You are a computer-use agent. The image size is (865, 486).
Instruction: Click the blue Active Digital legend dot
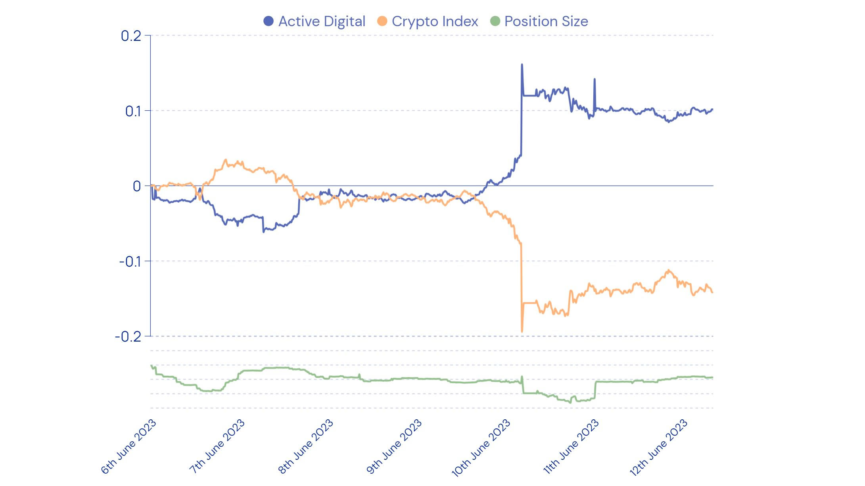[269, 21]
